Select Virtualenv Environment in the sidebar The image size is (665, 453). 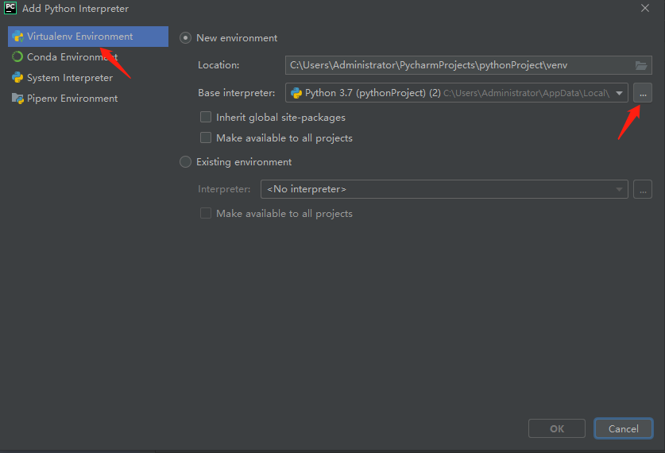point(87,37)
